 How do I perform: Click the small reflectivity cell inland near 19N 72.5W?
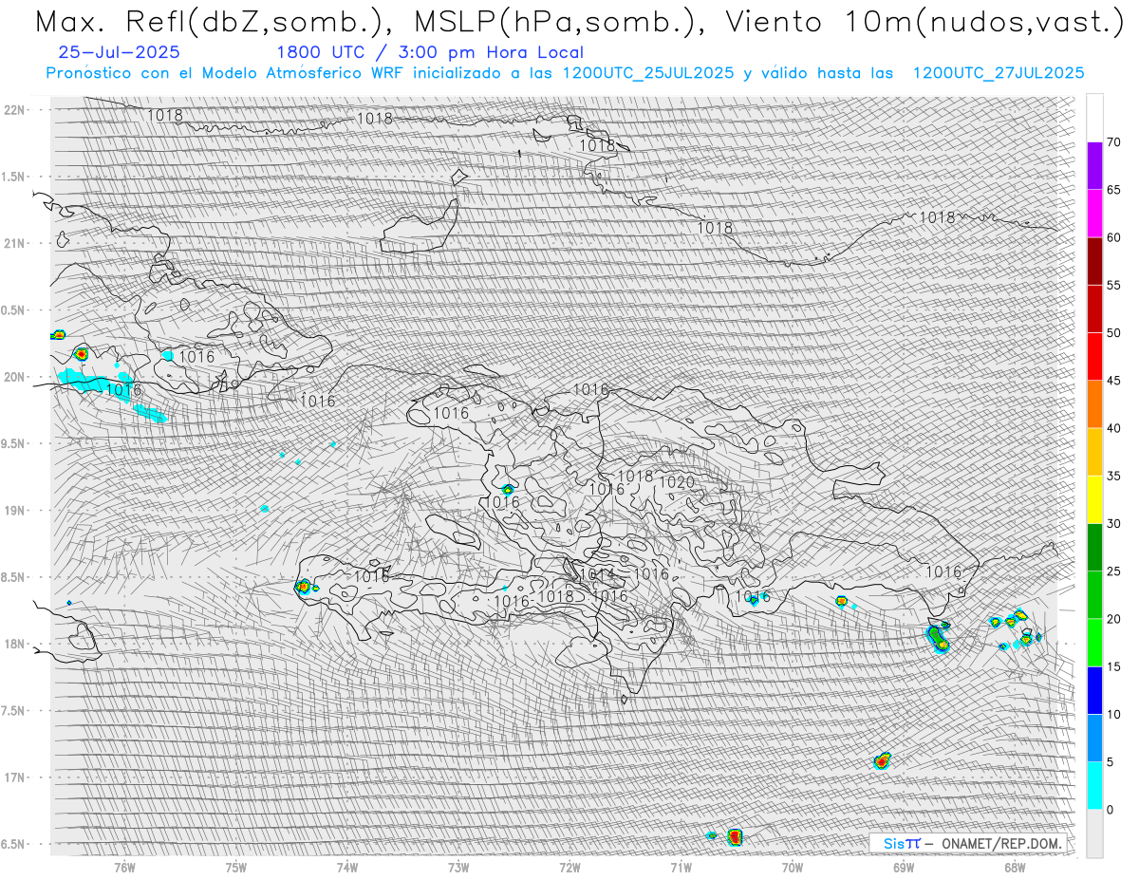point(508,490)
